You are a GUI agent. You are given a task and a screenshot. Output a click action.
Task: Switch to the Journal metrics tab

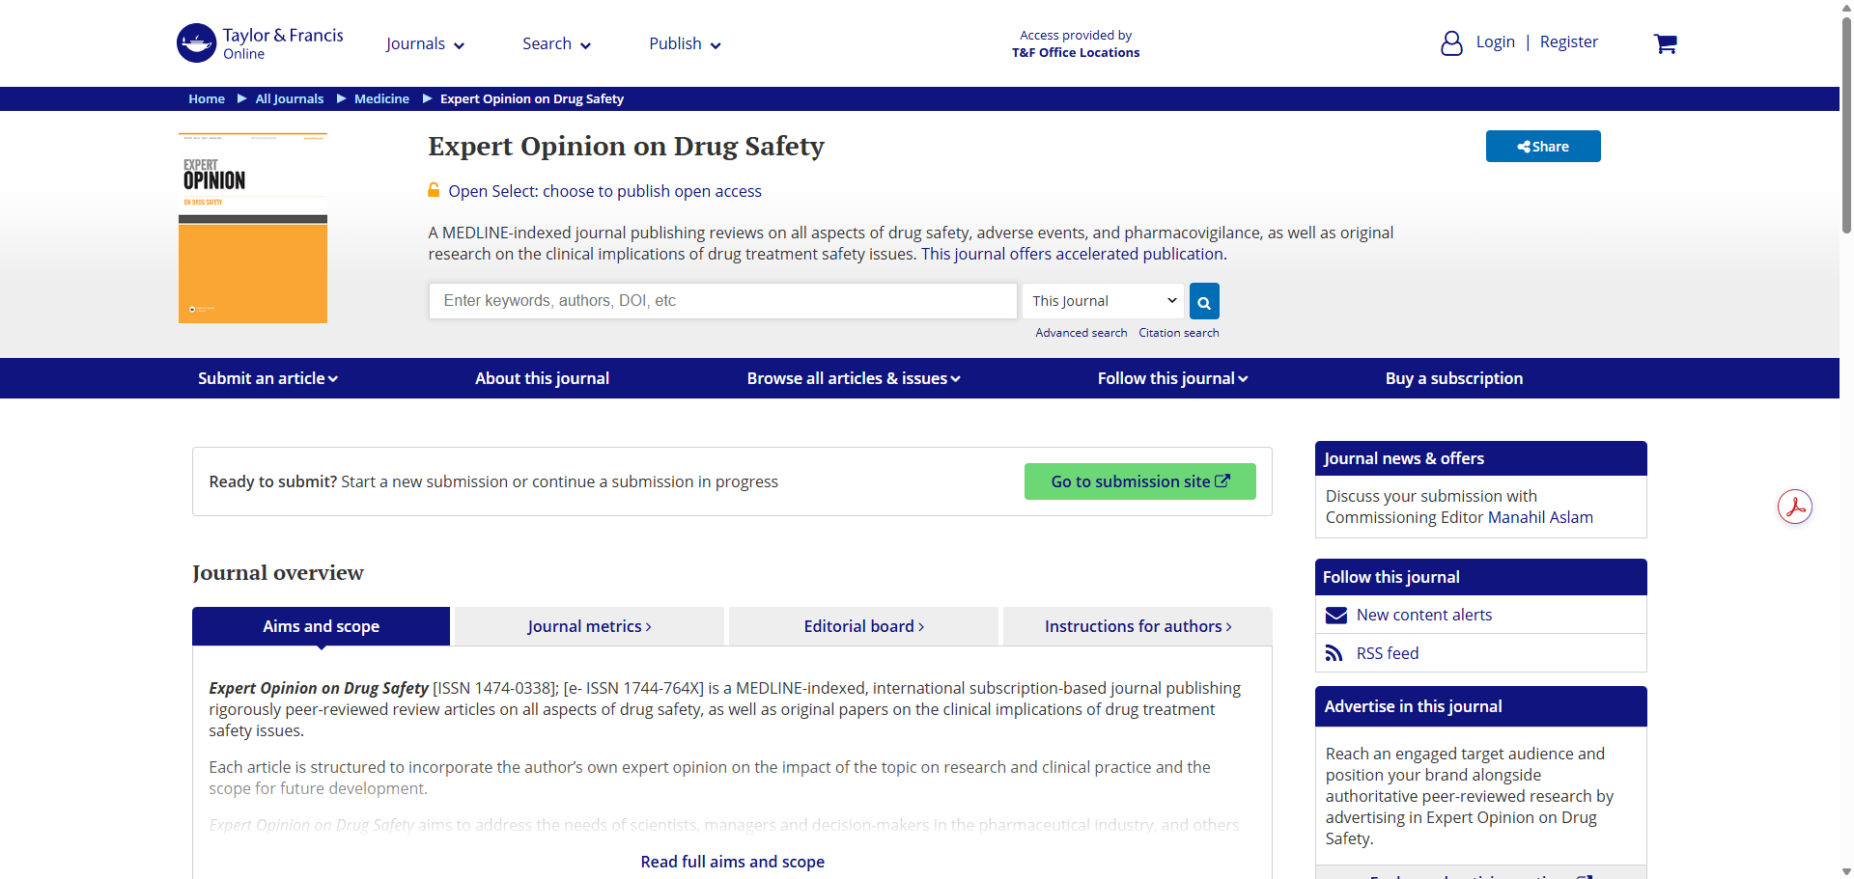point(589,626)
